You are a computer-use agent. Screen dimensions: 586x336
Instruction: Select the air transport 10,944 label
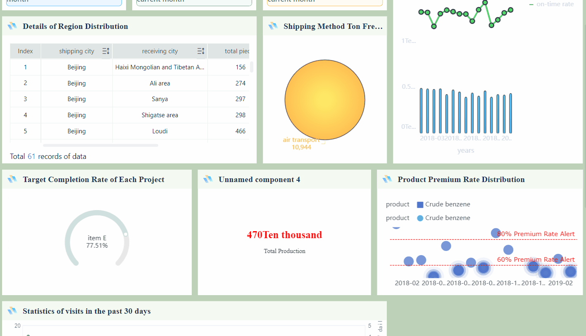301,144
